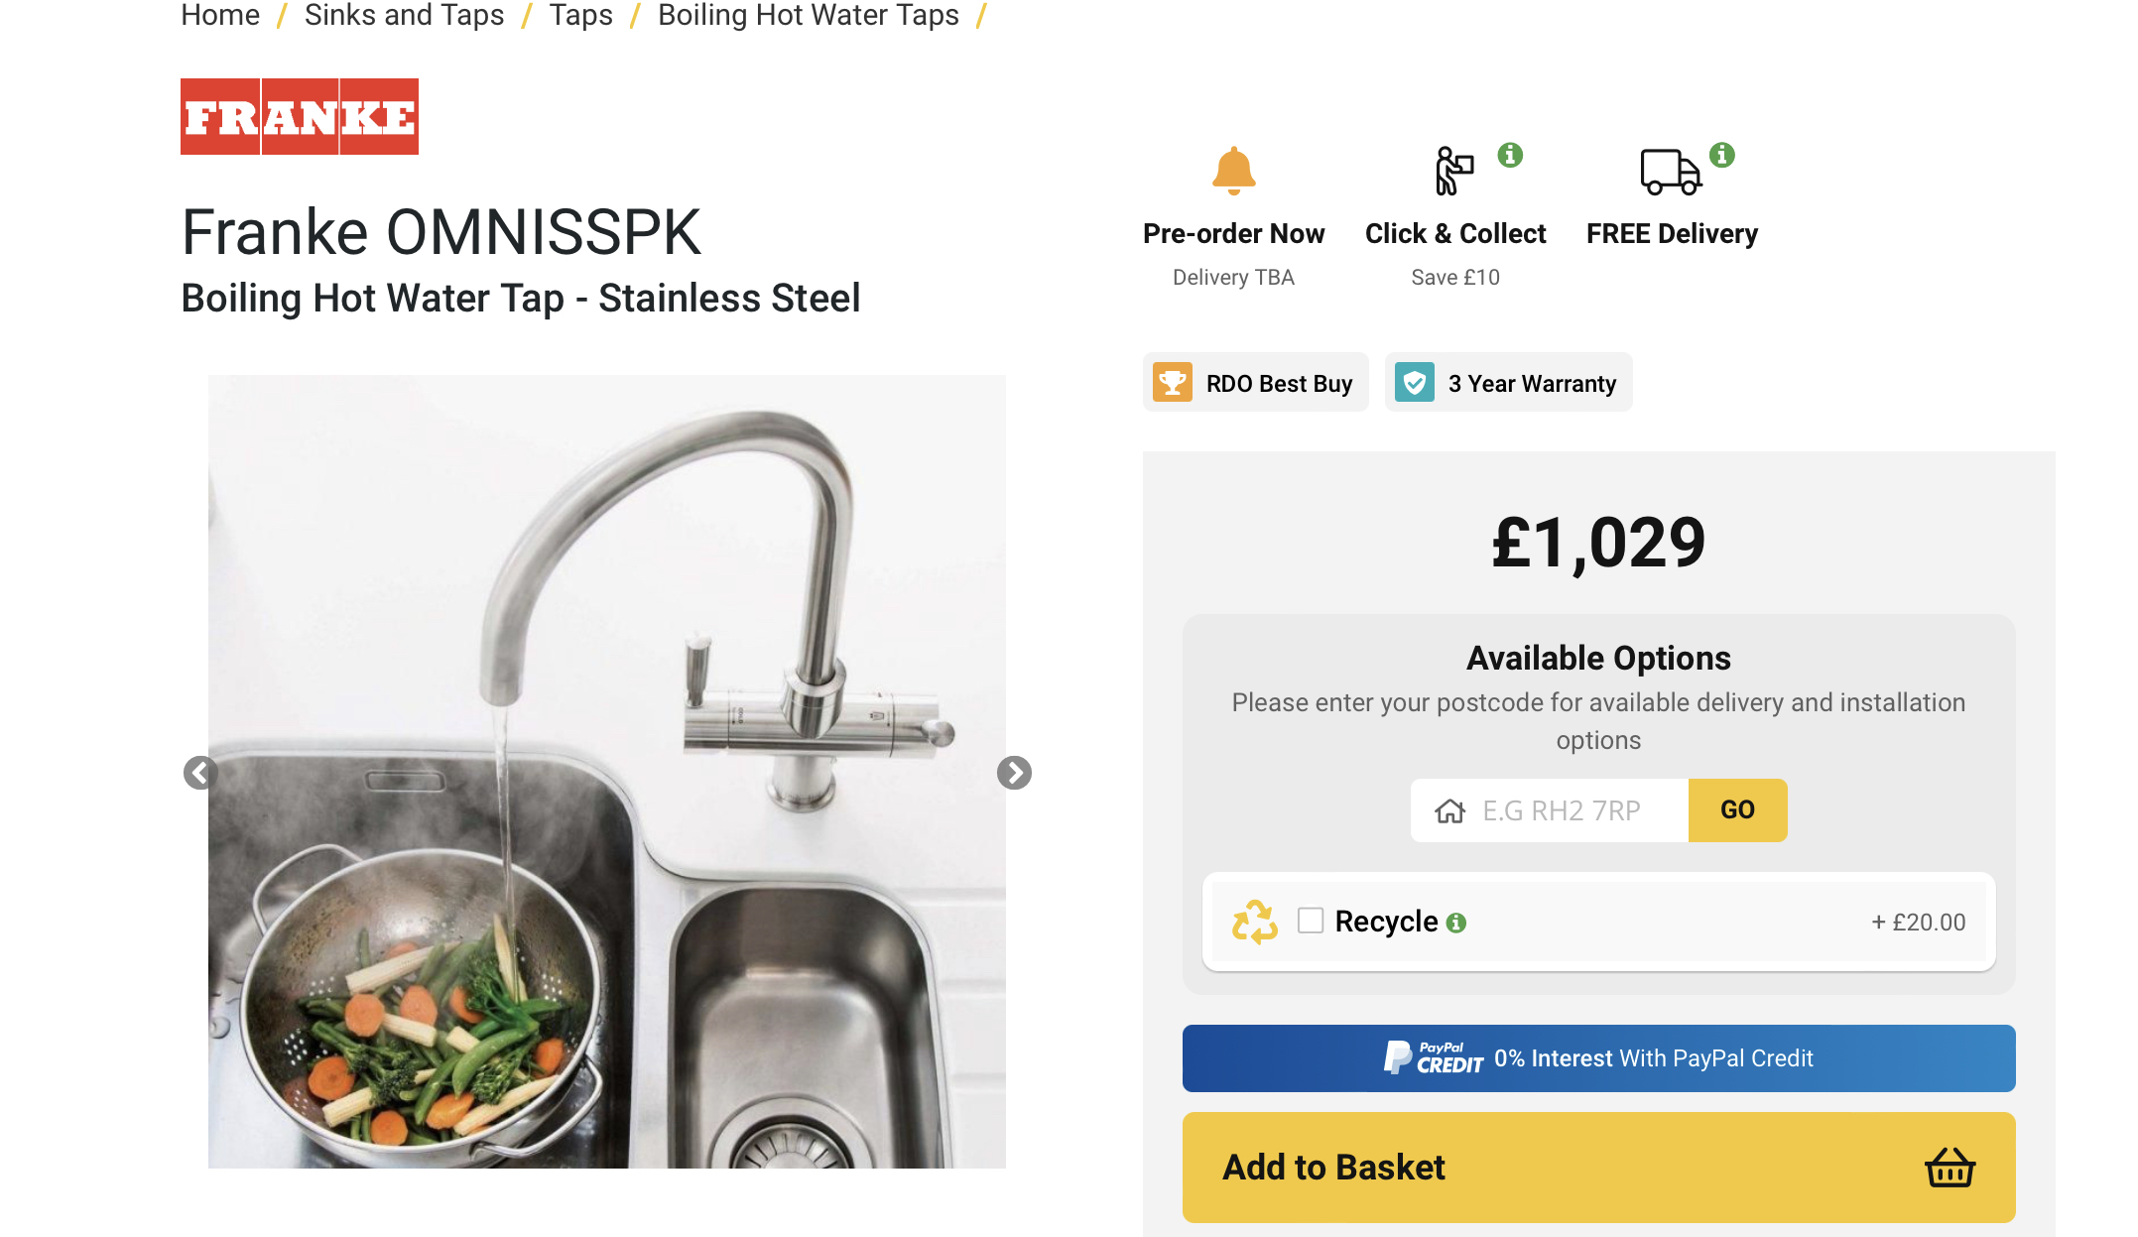Show the previous product image
The height and width of the screenshot is (1237, 2138).
(x=200, y=773)
